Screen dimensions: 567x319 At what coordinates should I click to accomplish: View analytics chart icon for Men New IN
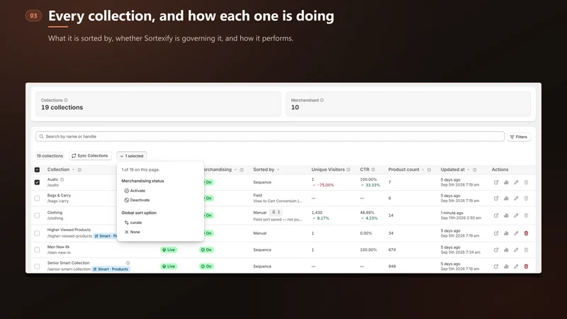tap(506, 250)
